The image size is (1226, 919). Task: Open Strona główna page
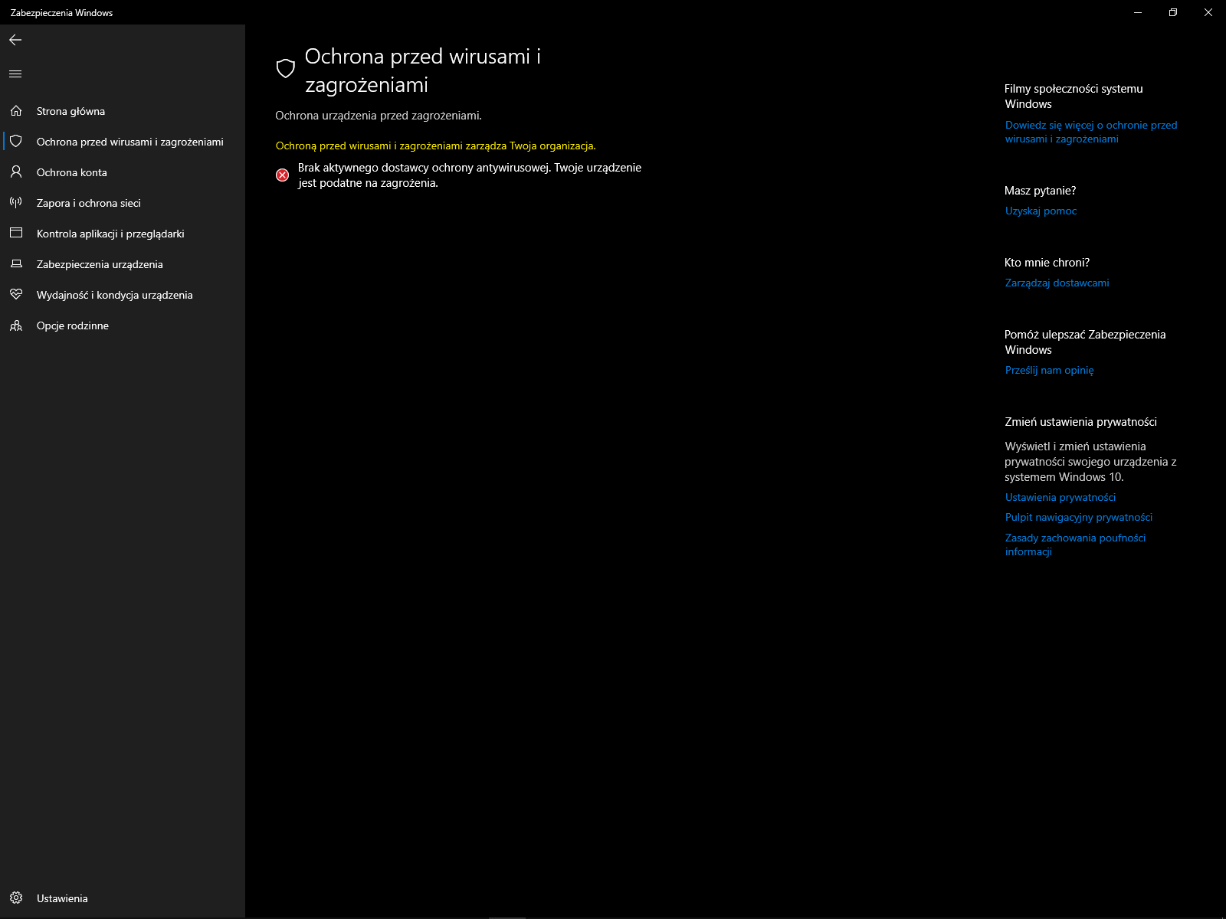point(123,111)
